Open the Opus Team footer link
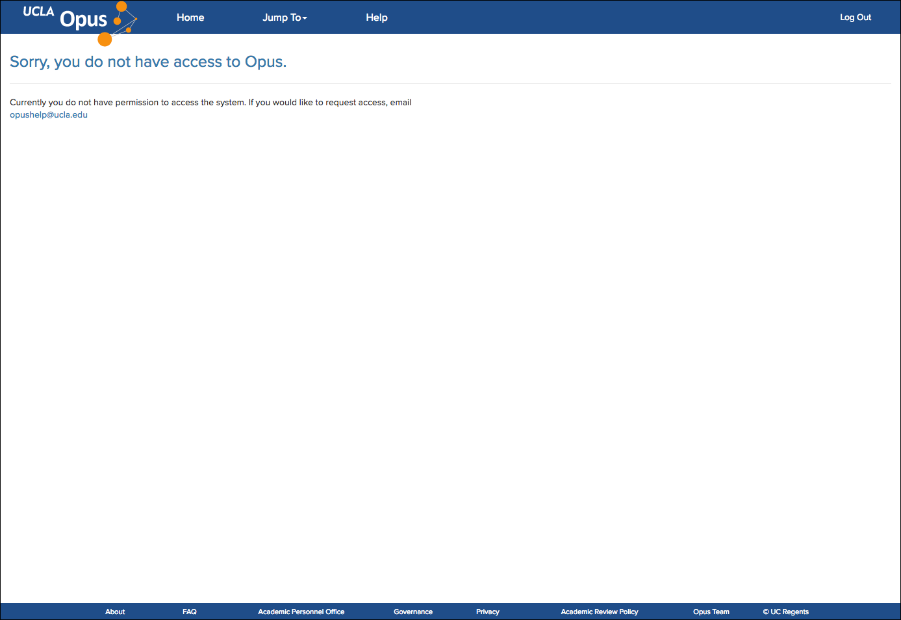The image size is (901, 620). (x=711, y=612)
